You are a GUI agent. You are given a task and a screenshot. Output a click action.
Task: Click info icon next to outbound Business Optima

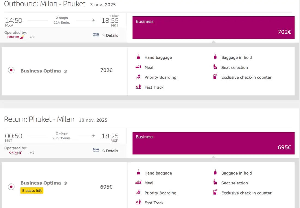(x=65, y=71)
